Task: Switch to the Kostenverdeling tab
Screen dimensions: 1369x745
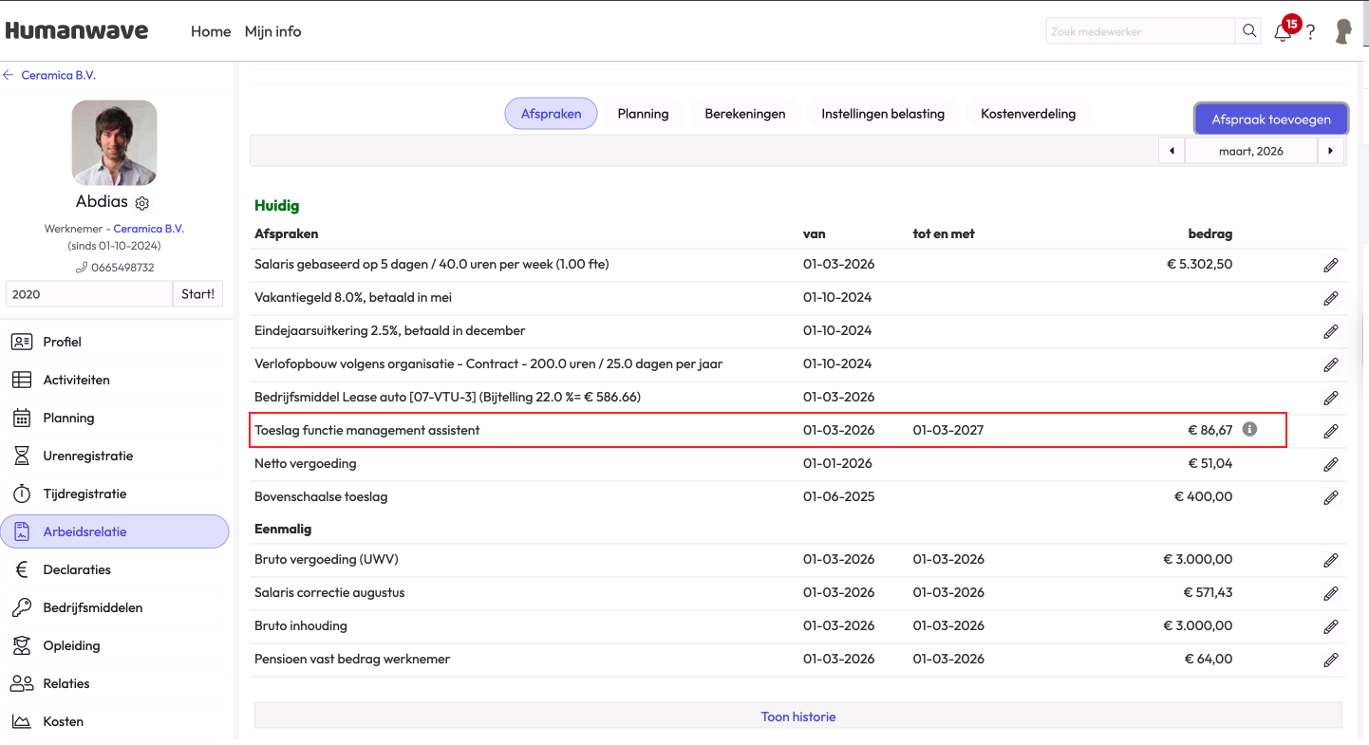Action: click(x=1028, y=114)
